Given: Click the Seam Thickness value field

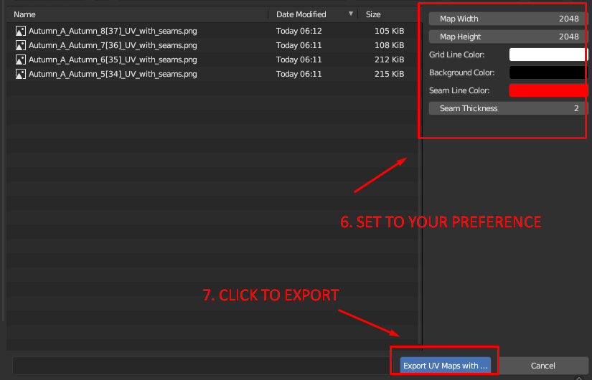Looking at the screenshot, I should pos(509,108).
